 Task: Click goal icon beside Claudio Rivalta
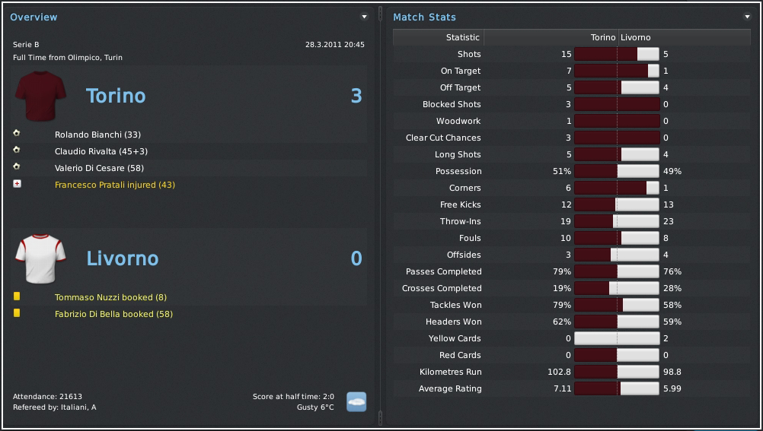[x=17, y=151]
